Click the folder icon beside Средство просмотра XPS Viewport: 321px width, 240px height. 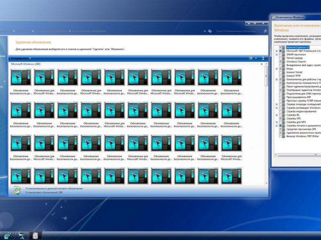pyautogui.click(x=284, y=129)
